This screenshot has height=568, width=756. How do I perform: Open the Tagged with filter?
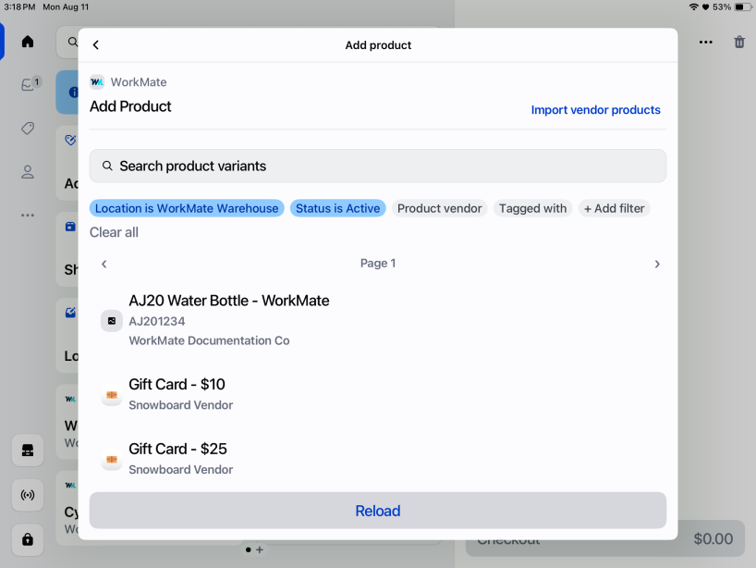532,208
